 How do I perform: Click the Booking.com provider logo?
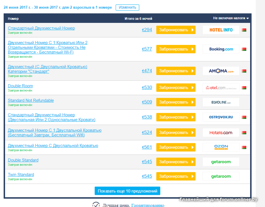[221, 49]
